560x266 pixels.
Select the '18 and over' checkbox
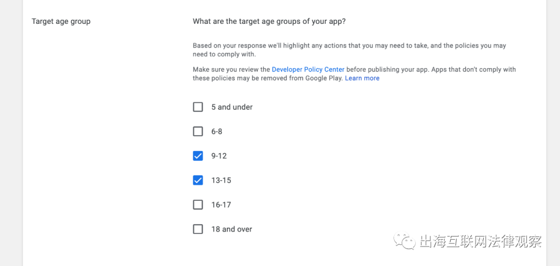198,229
